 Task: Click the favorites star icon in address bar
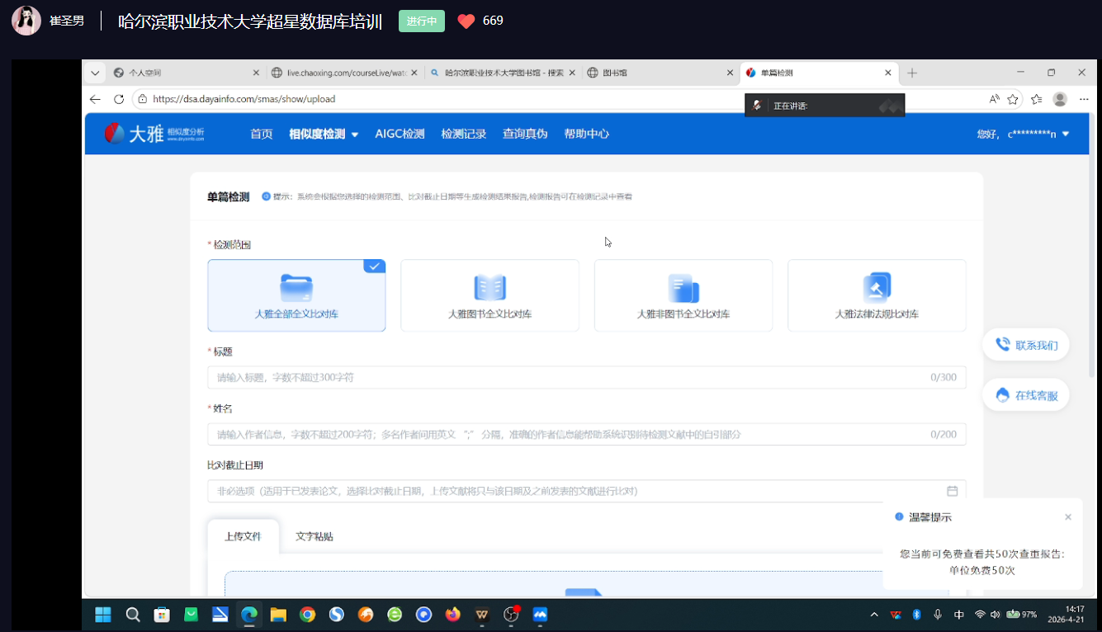[1013, 99]
